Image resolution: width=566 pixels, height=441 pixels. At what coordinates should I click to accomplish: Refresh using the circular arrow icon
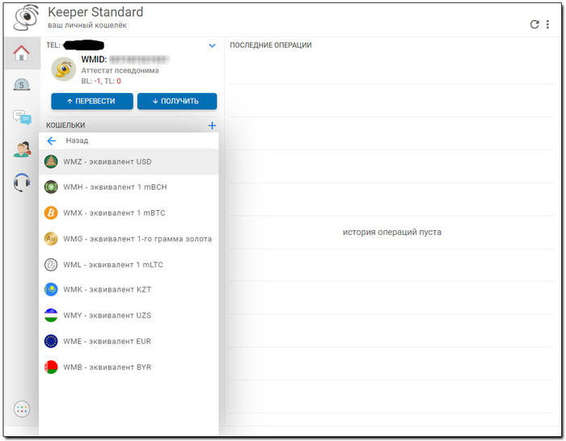[534, 24]
